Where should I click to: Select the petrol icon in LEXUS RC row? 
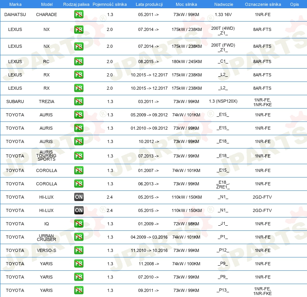[79, 62]
